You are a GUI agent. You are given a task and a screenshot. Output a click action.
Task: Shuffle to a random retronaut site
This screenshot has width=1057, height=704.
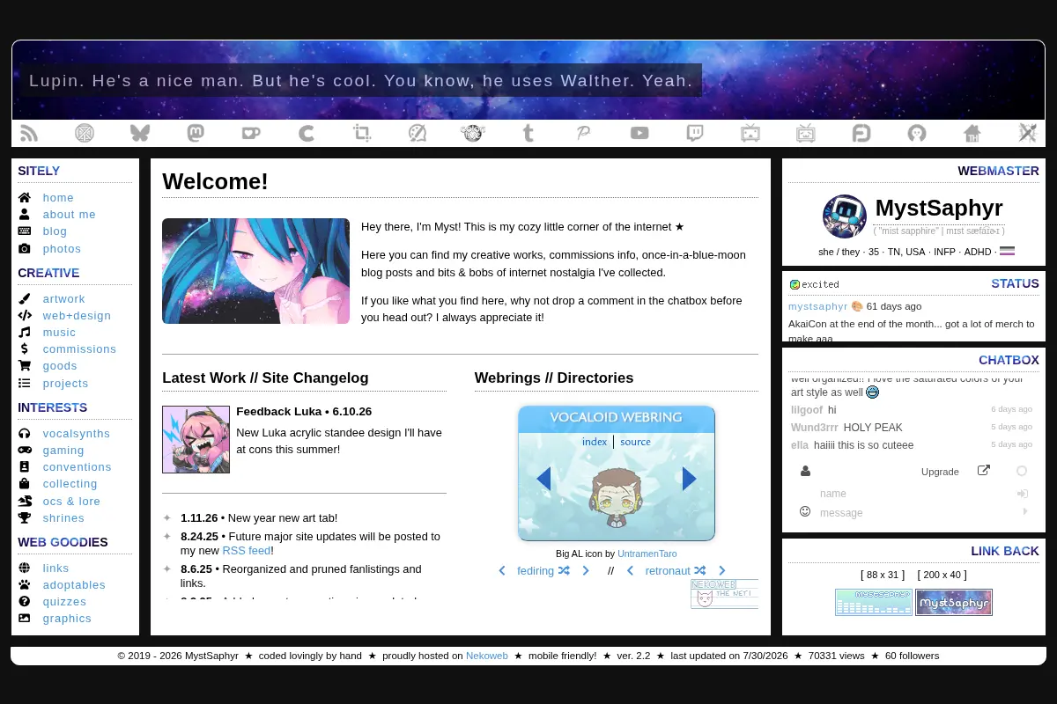pos(700,570)
